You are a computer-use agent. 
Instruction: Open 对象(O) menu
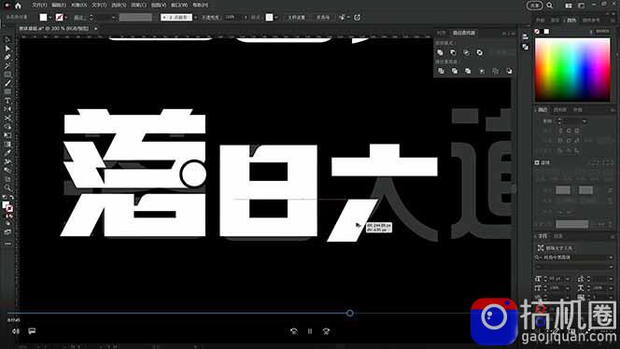point(79,6)
